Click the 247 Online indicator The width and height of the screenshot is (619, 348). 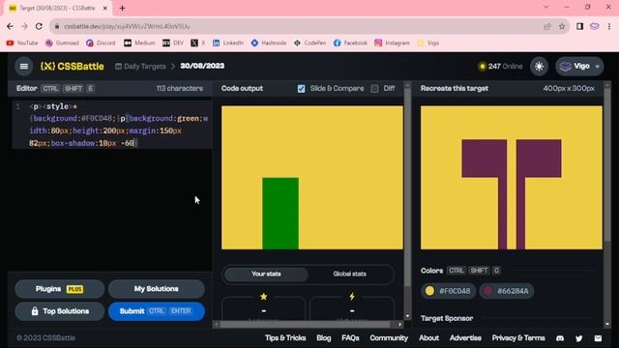coord(500,67)
